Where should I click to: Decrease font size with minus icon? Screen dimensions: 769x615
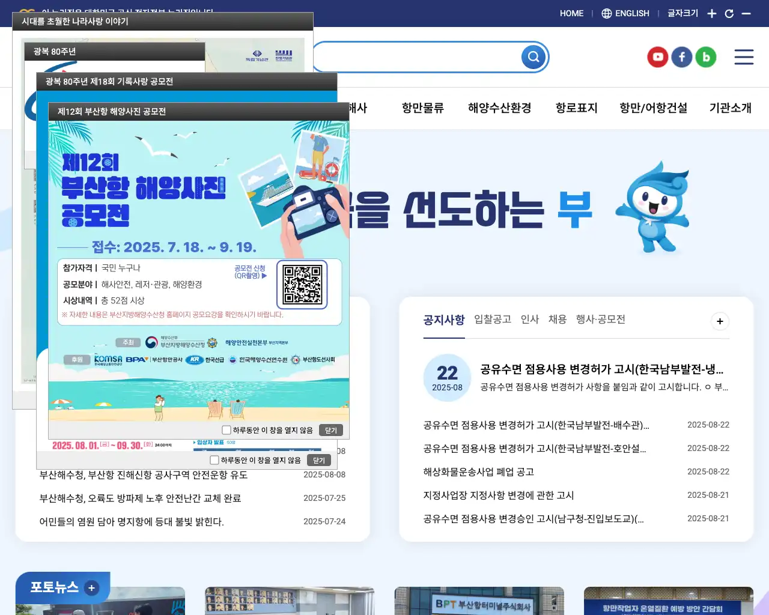[746, 13]
